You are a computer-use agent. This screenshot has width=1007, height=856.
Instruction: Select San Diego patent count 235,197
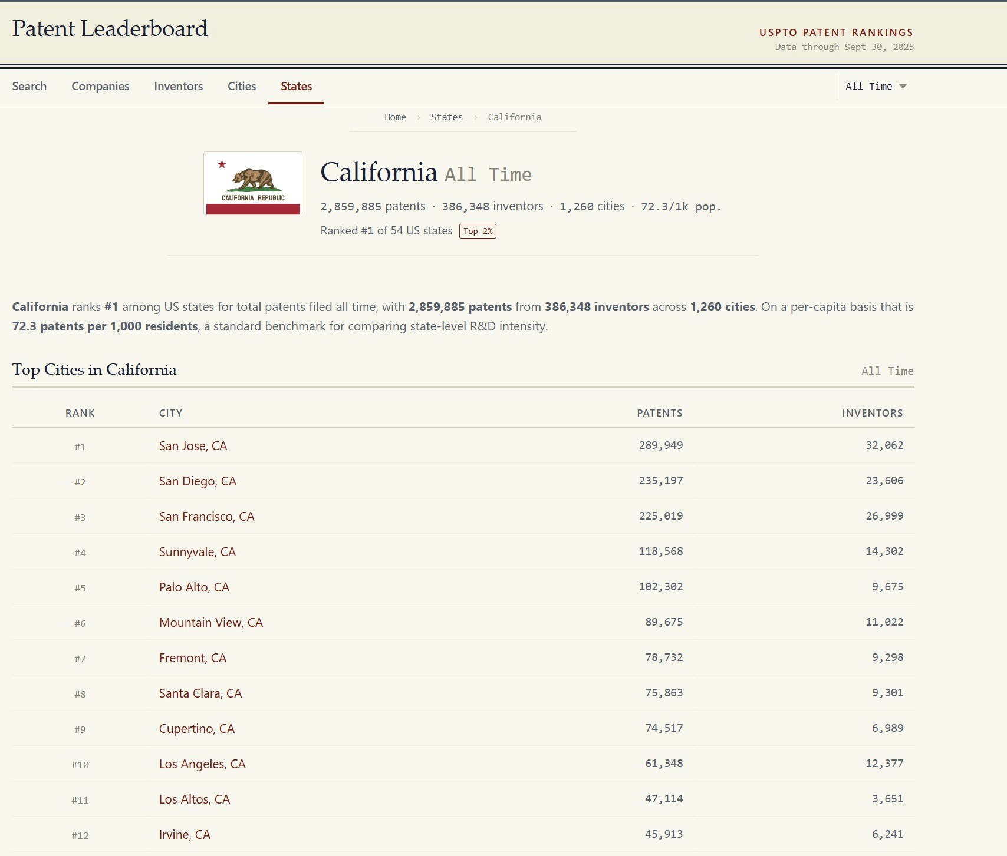(661, 481)
